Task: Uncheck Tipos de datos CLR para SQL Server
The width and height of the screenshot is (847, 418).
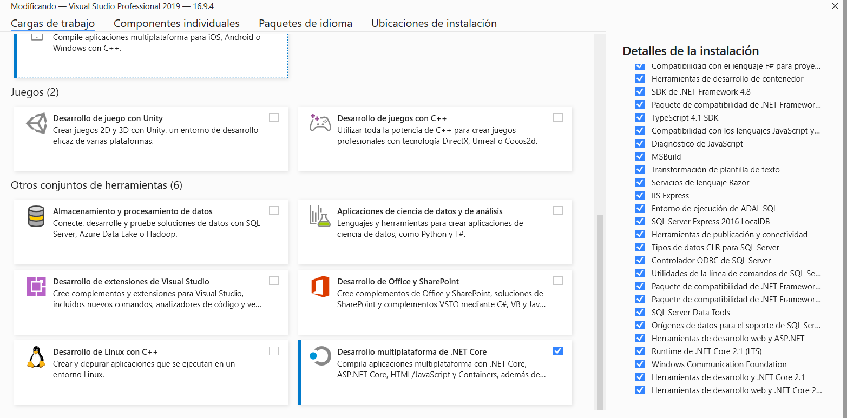Action: click(x=640, y=248)
